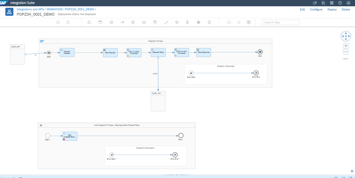This screenshot has width=355, height=178.
Task: Click the pan navigation wheel control
Action: click(346, 36)
